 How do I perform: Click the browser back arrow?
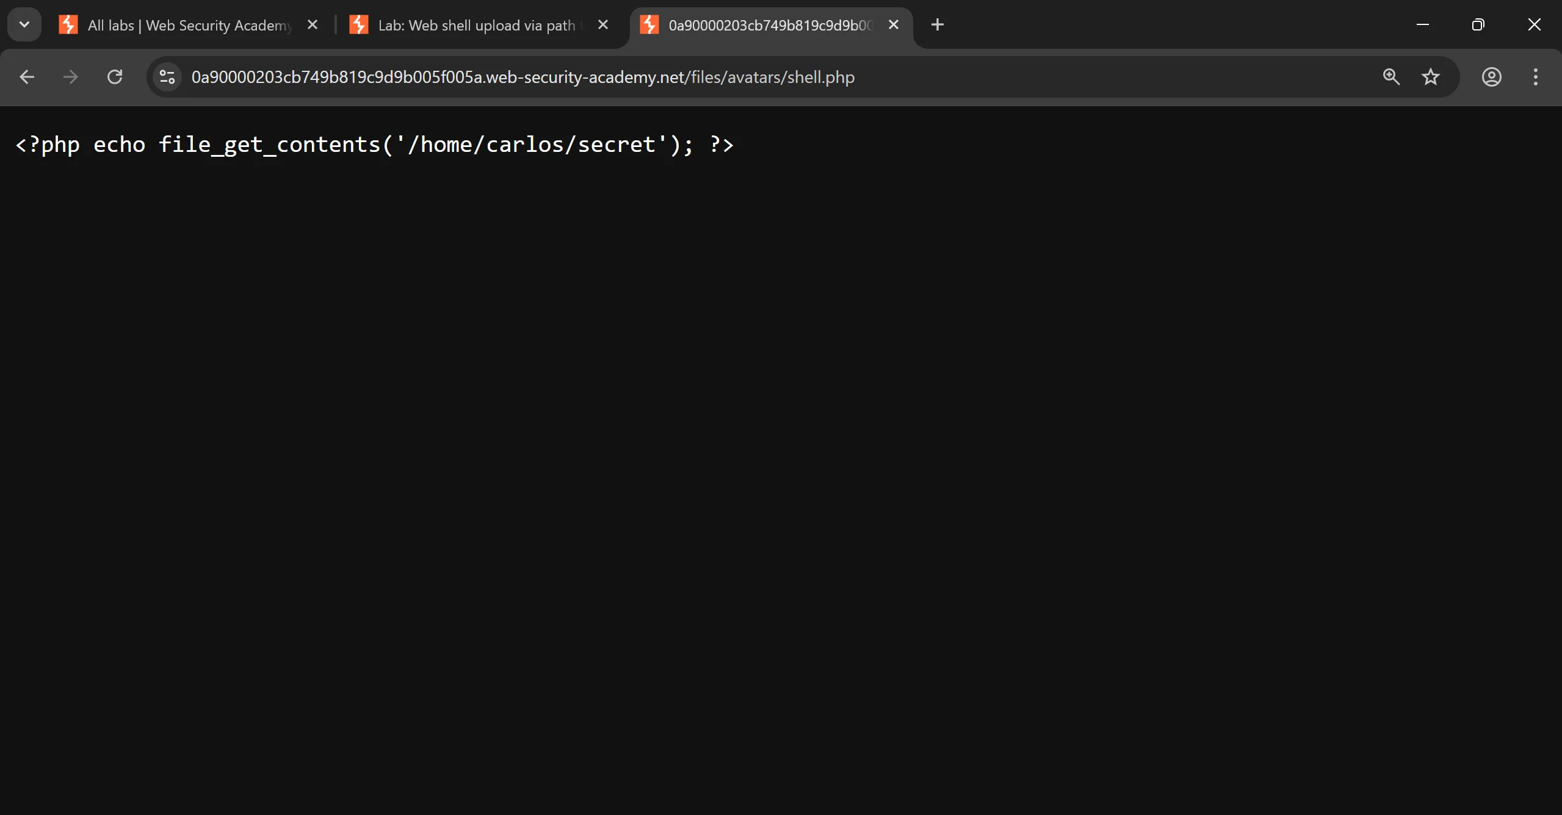point(27,77)
